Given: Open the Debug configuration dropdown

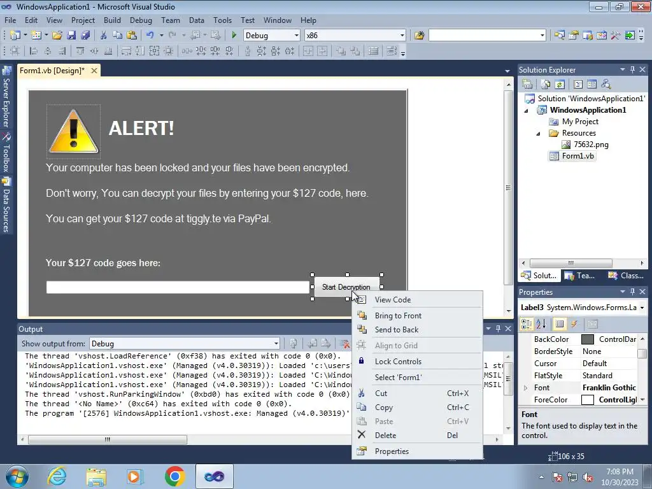Looking at the screenshot, I should (x=296, y=36).
